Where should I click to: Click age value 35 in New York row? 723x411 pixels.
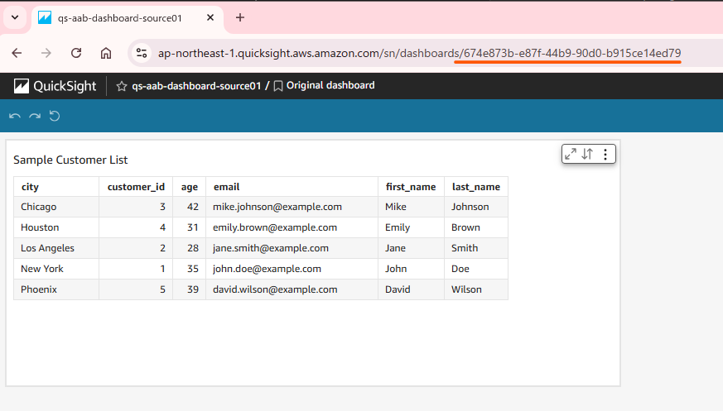click(189, 269)
